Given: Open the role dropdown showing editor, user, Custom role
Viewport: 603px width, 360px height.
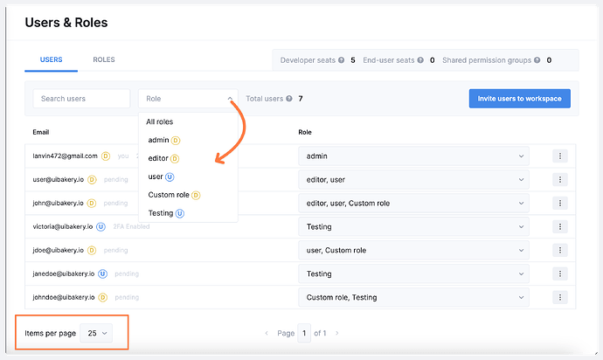Looking at the screenshot, I should coord(413,203).
